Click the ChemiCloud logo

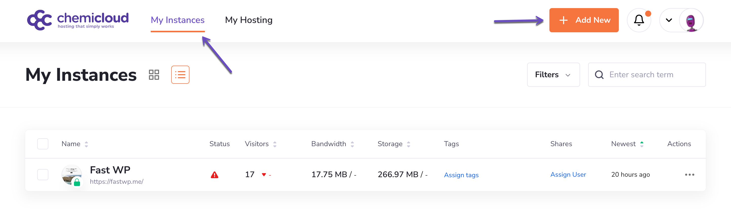[78, 20]
